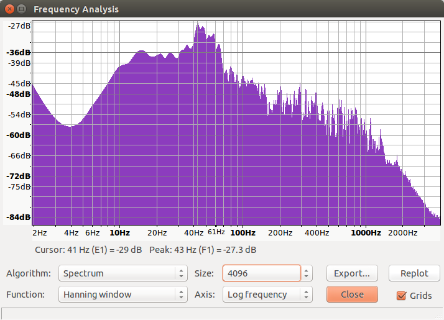Click the '100Hz' frequency axis label
Screen dimensions: 444x320
click(x=243, y=233)
